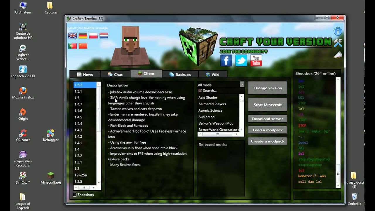Open League of Legends folder icon

(23, 202)
